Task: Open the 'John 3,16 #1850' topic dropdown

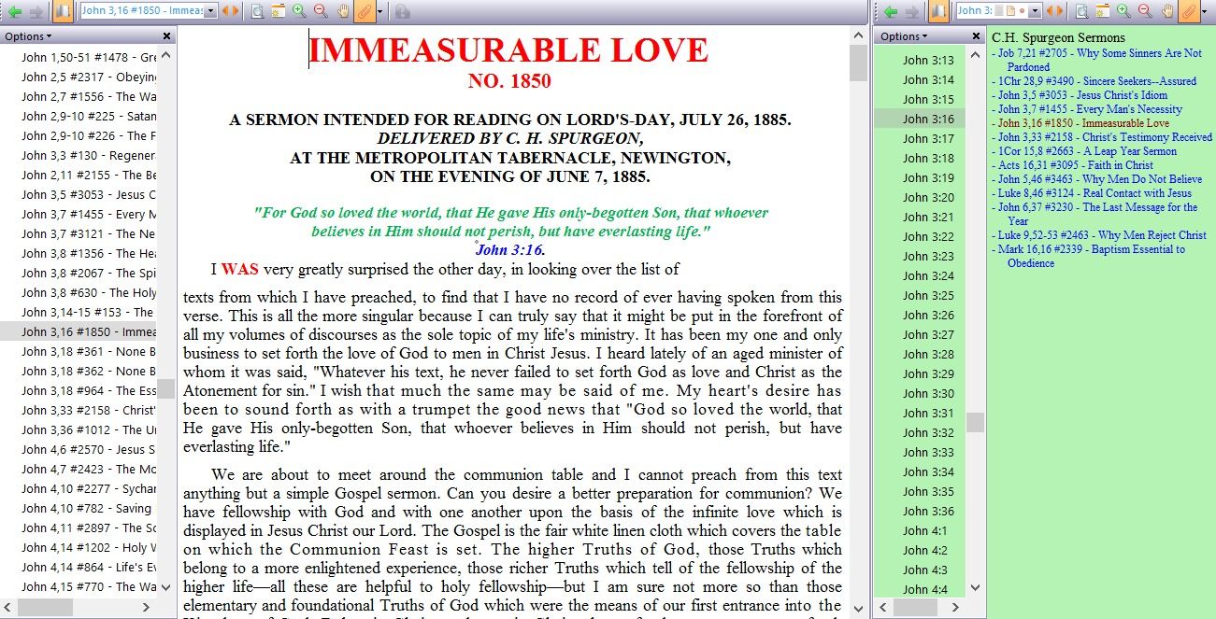Action: (x=209, y=11)
